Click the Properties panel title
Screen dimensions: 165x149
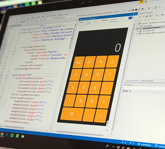(x=128, y=85)
